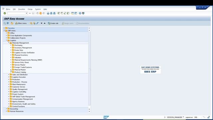Open the Extras menu

(x=30, y=9)
